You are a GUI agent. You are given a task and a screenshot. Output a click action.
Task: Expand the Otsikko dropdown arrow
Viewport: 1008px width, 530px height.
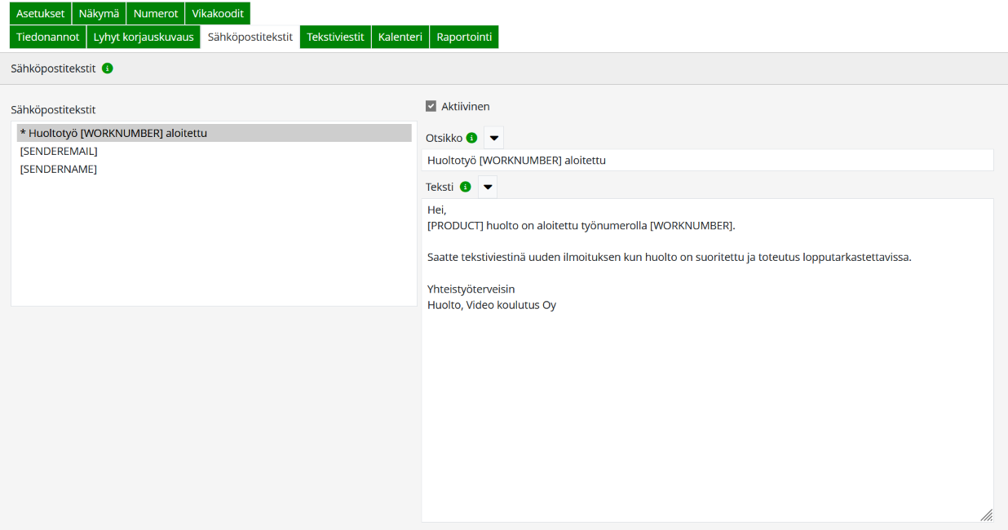coord(493,138)
